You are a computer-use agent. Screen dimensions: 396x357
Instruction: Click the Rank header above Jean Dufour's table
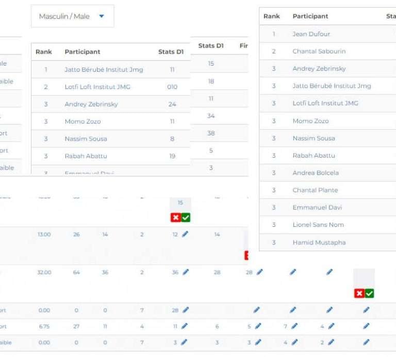[x=272, y=16]
